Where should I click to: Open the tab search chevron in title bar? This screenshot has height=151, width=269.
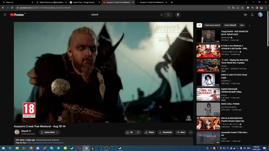246,2
